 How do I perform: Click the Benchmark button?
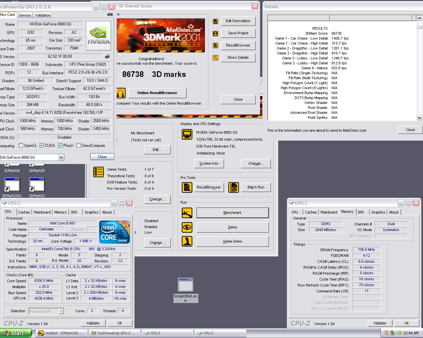[232, 213]
